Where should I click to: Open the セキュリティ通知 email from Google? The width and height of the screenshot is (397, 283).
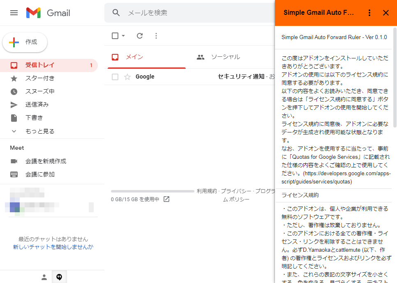pos(189,77)
